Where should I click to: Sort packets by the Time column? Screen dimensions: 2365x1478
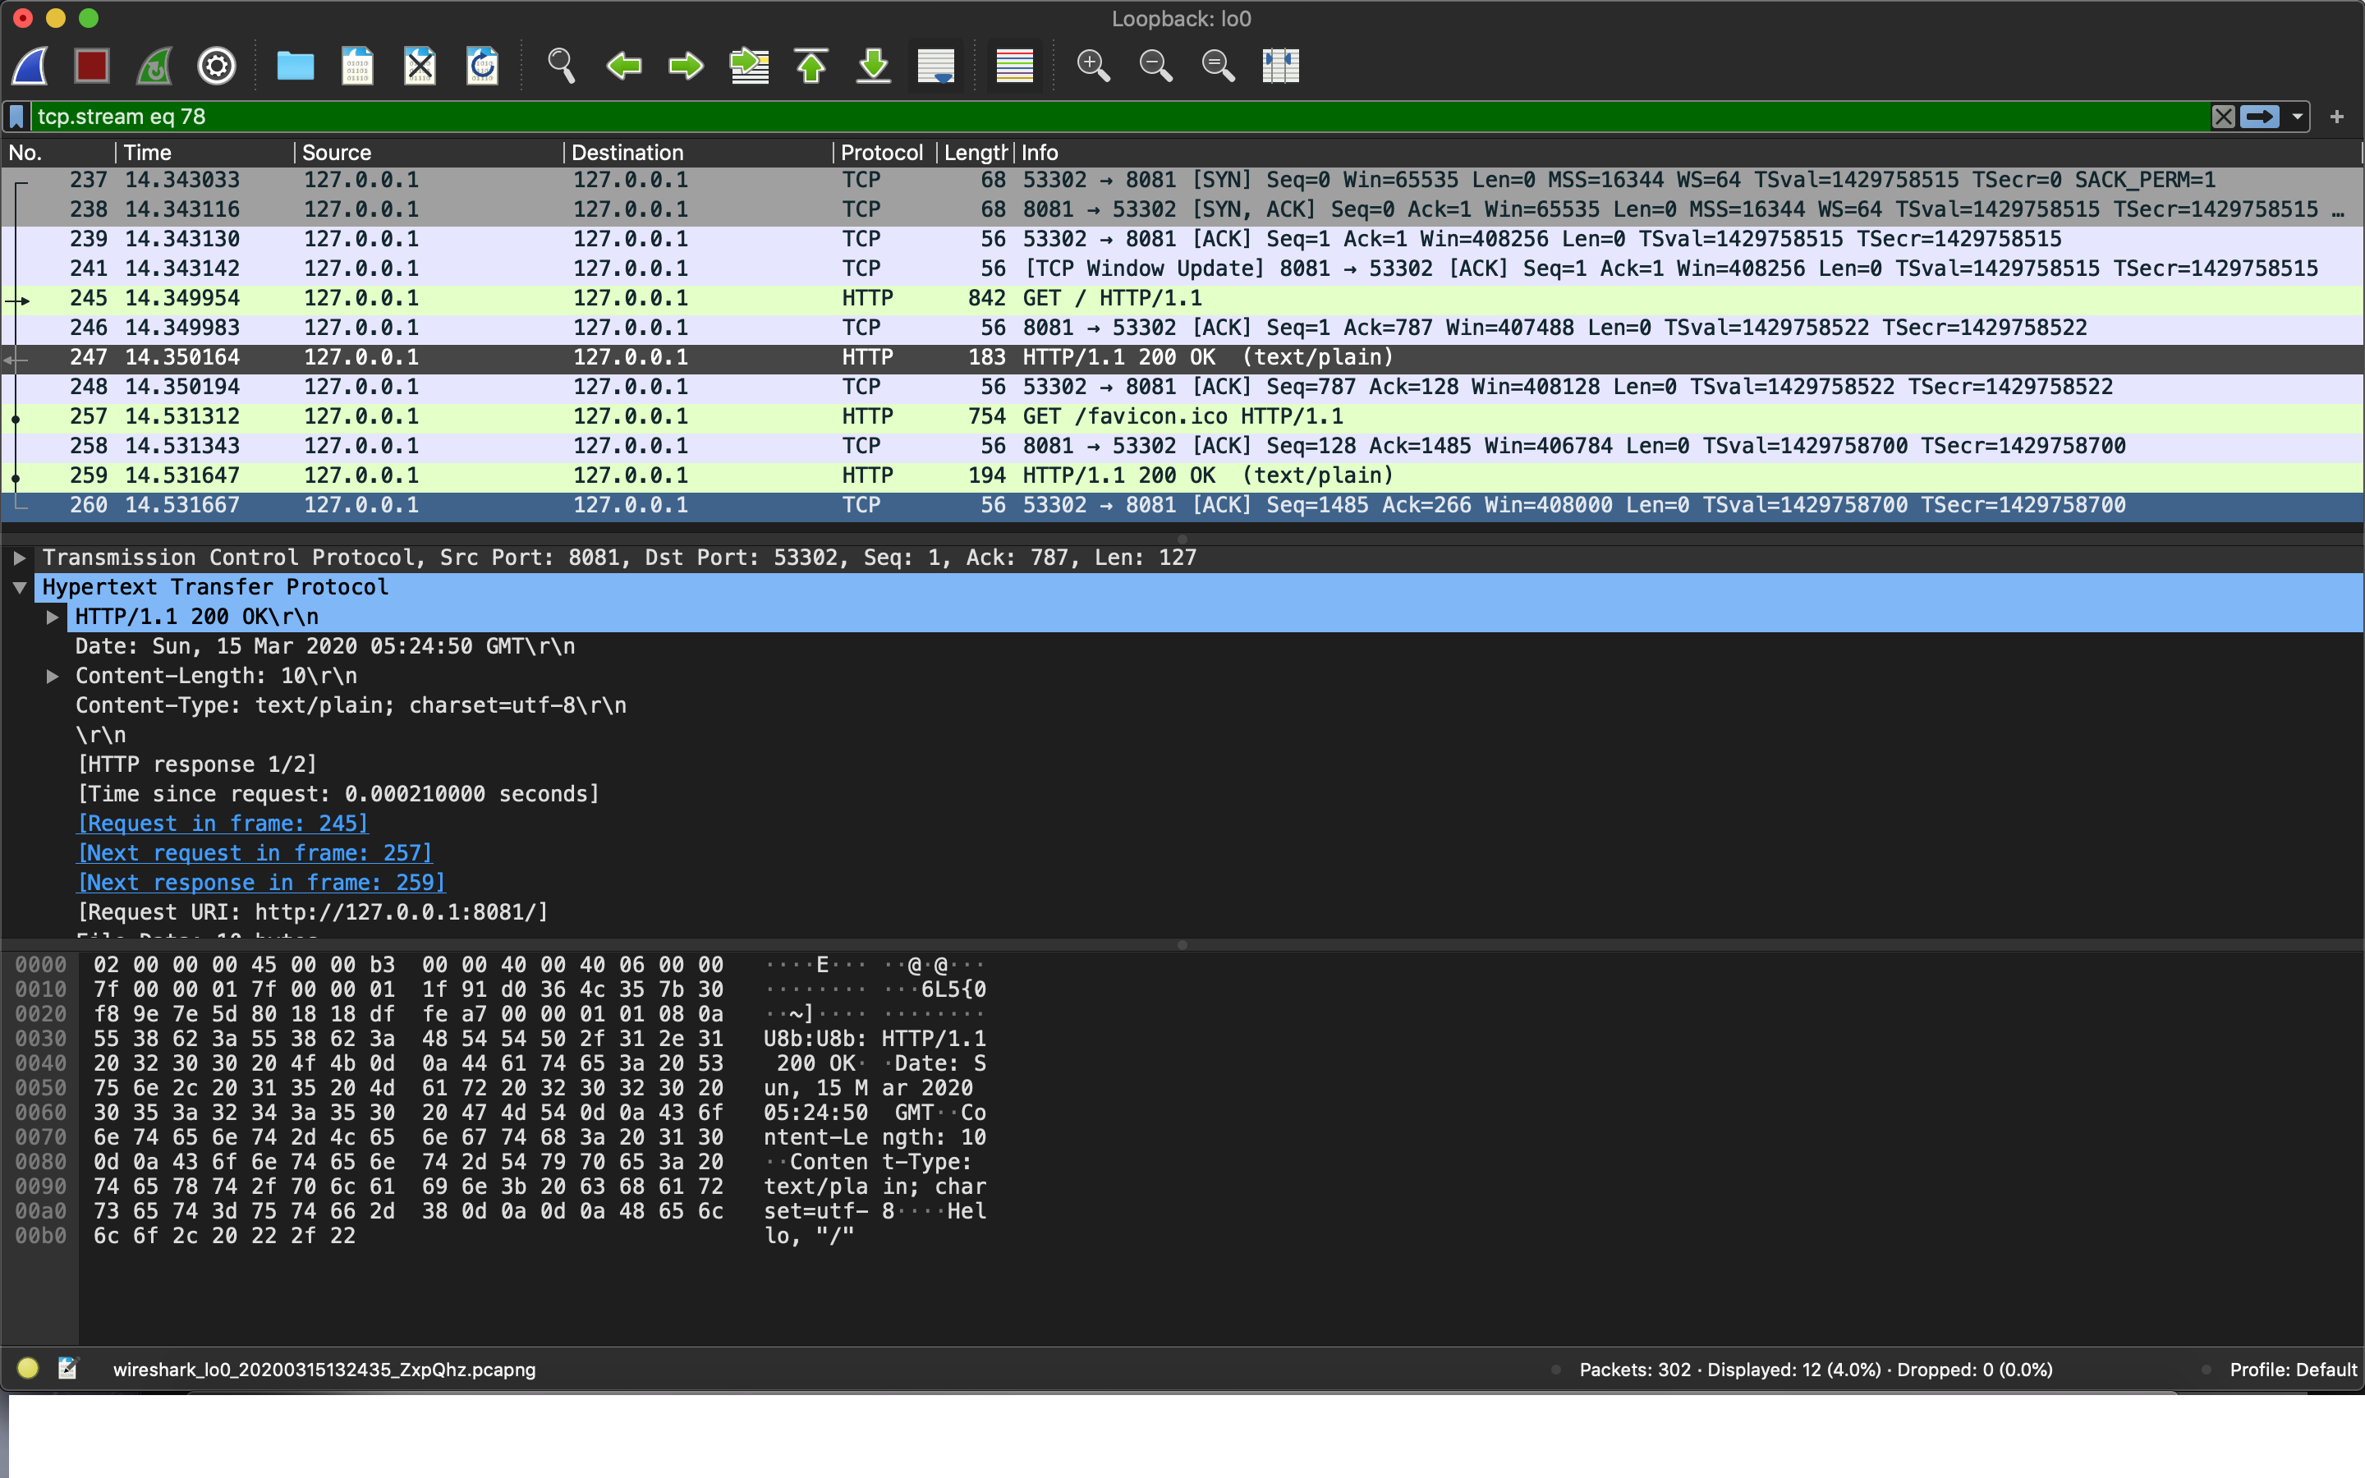point(204,153)
